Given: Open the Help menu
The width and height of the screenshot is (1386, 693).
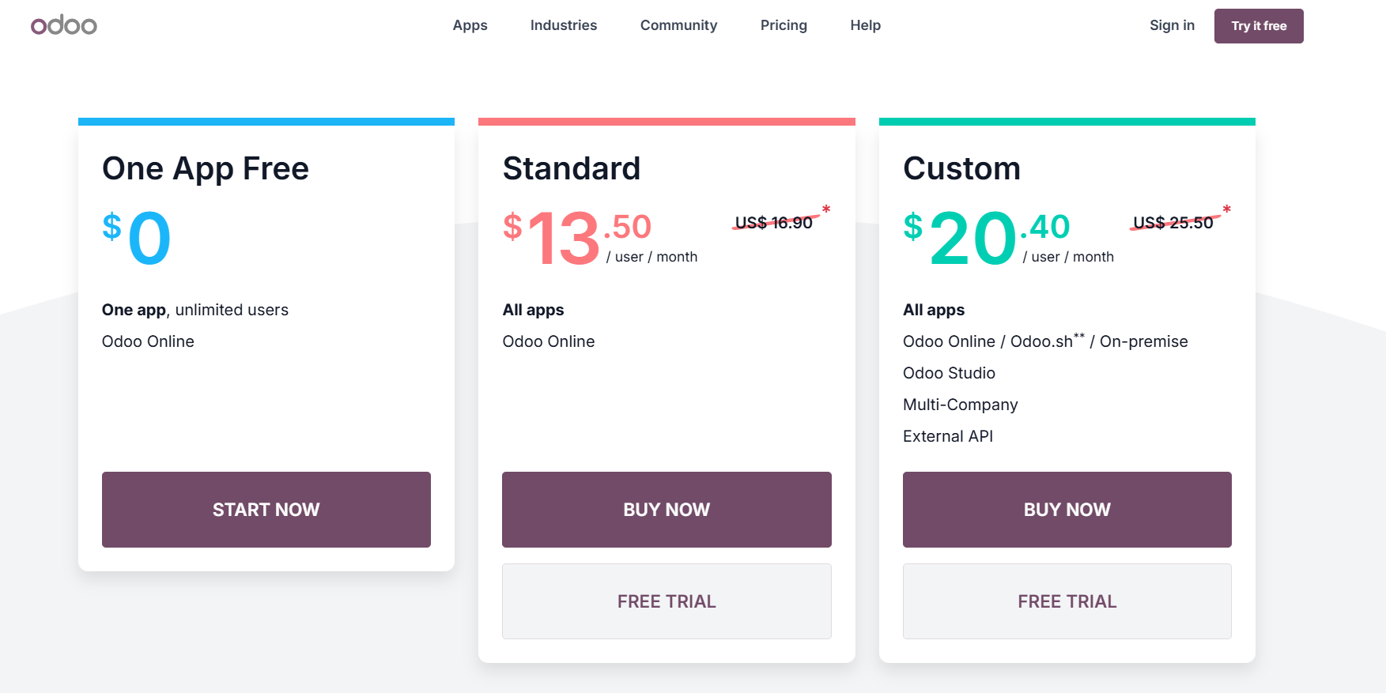Looking at the screenshot, I should (x=865, y=25).
